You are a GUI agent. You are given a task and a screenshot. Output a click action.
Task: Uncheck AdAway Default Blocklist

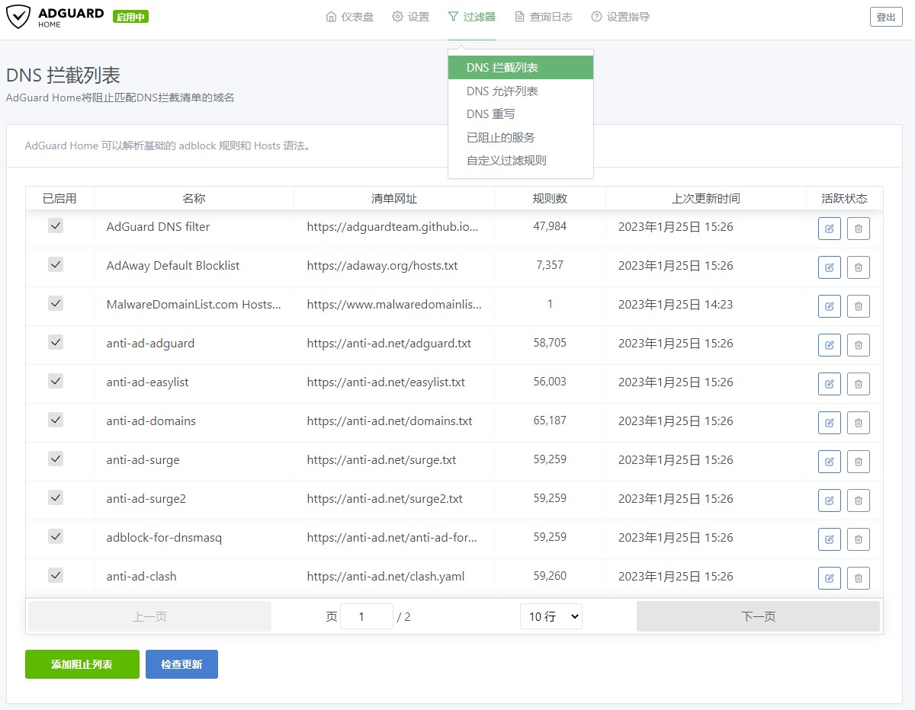pos(56,264)
